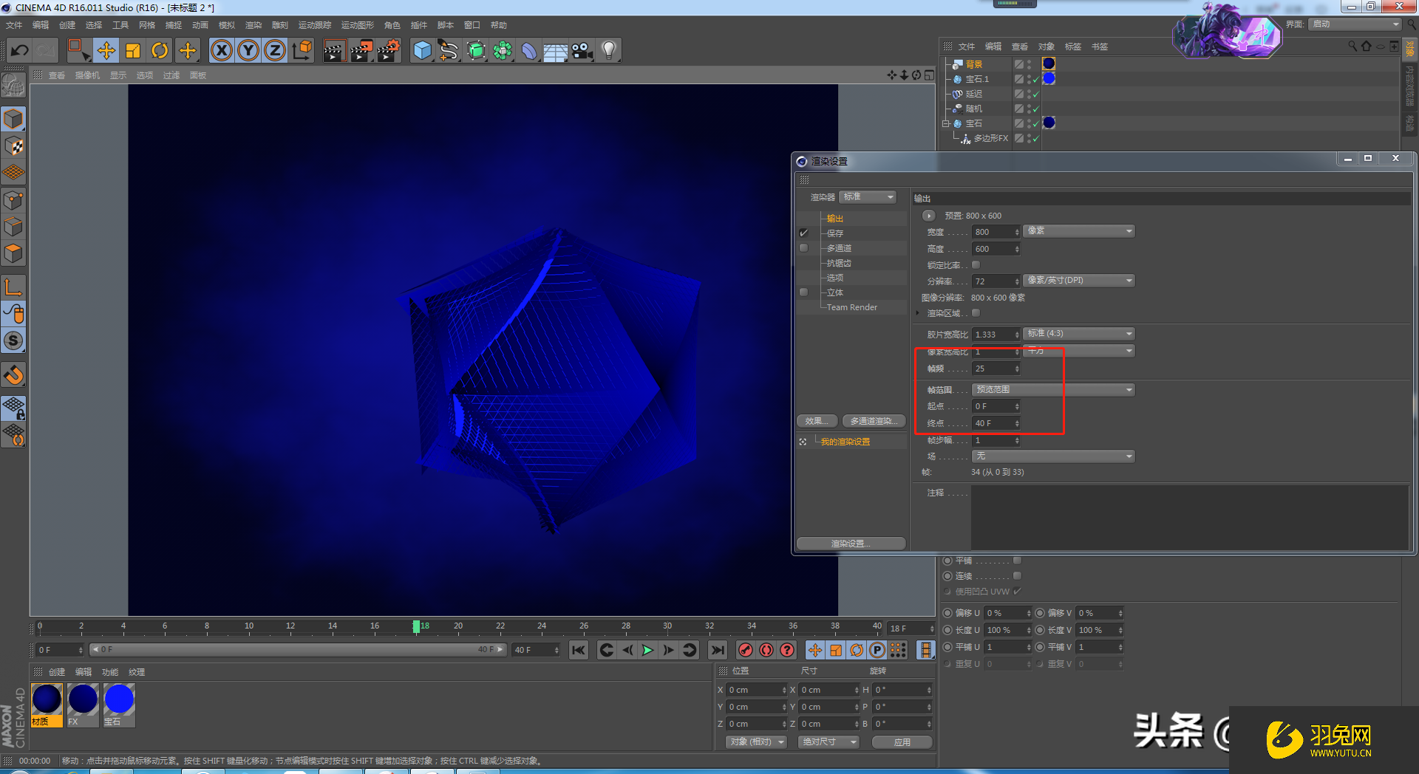Click the Cube primitive icon
Image resolution: width=1419 pixels, height=774 pixels.
coord(422,50)
